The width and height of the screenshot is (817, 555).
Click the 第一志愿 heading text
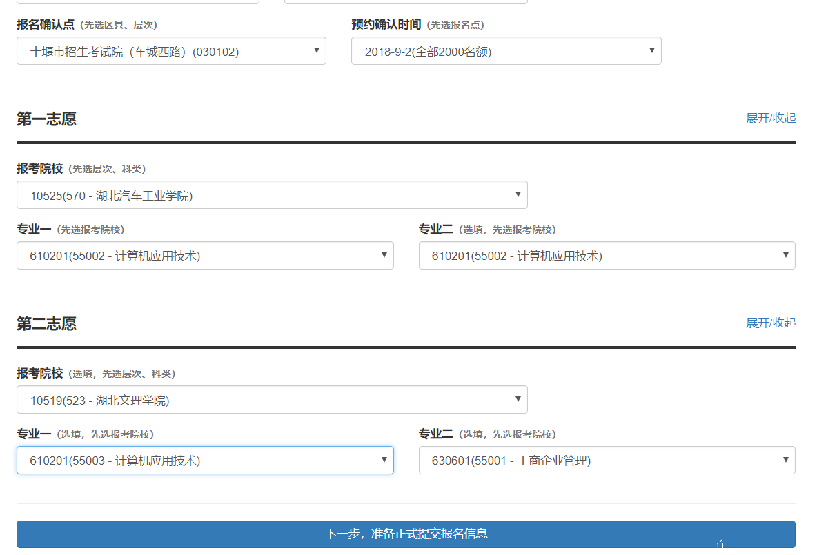coord(46,119)
